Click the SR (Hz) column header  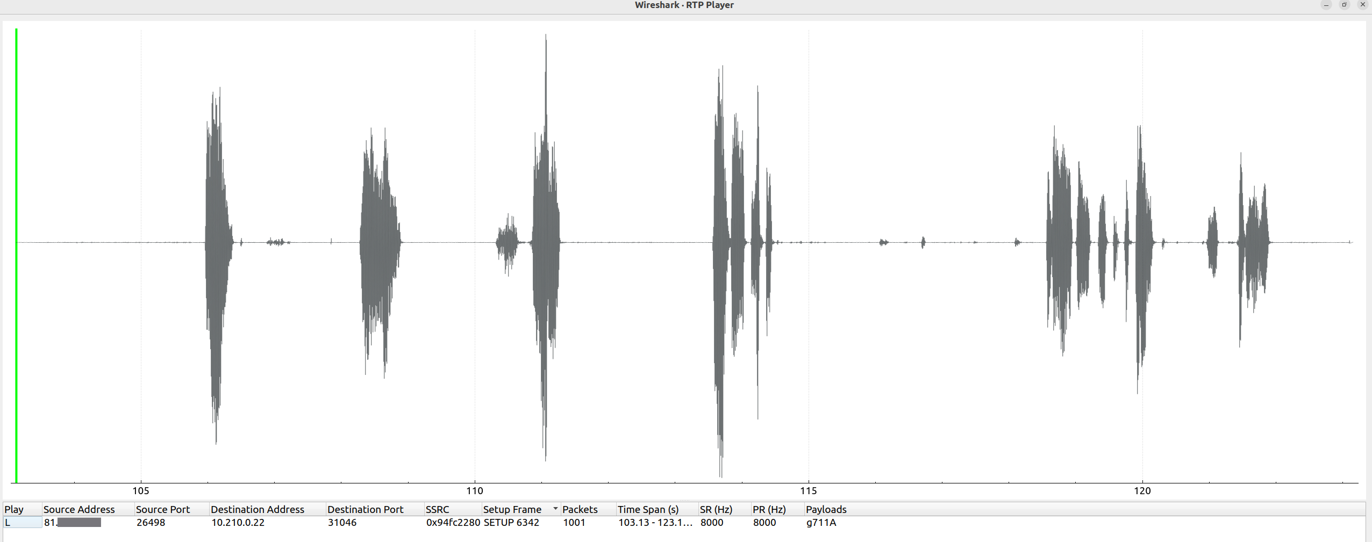tap(716, 509)
